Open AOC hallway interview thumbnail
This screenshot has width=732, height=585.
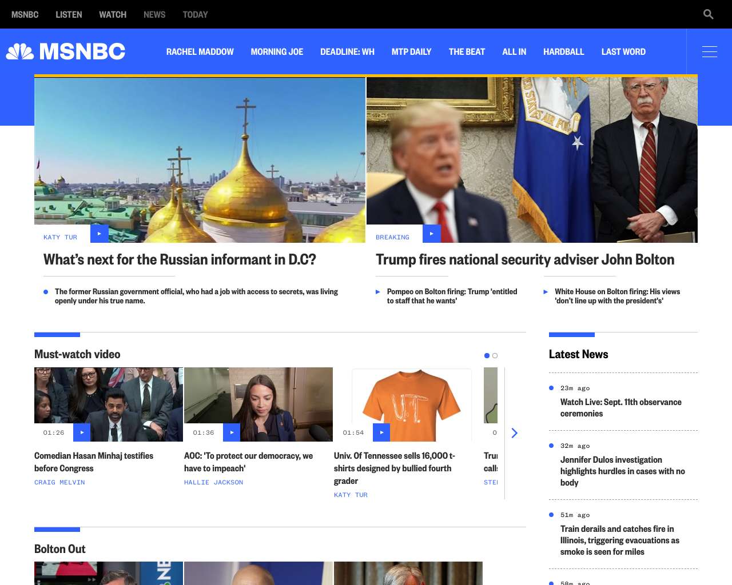(258, 404)
